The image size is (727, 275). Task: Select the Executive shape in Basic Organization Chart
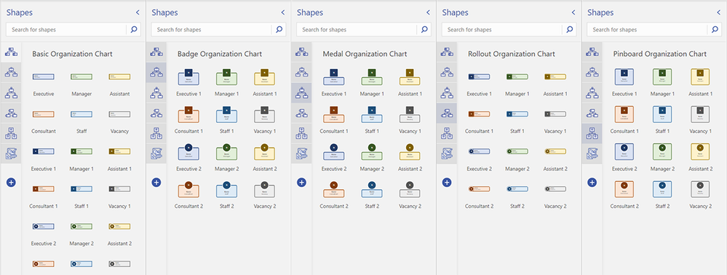[x=44, y=76]
